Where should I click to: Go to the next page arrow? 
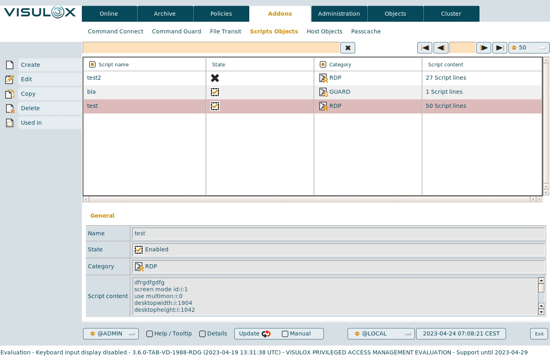(483, 48)
